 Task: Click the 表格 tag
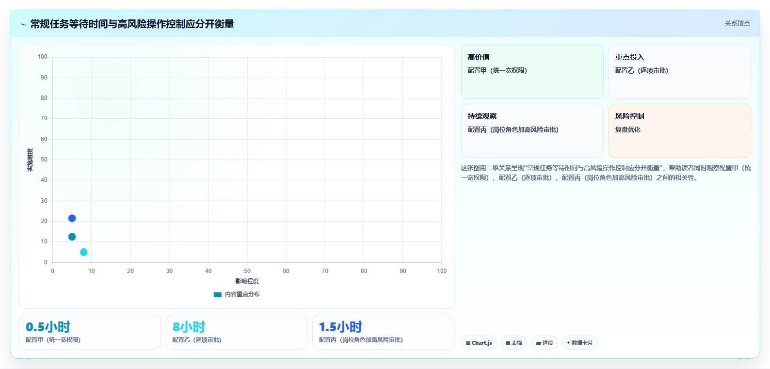(514, 343)
